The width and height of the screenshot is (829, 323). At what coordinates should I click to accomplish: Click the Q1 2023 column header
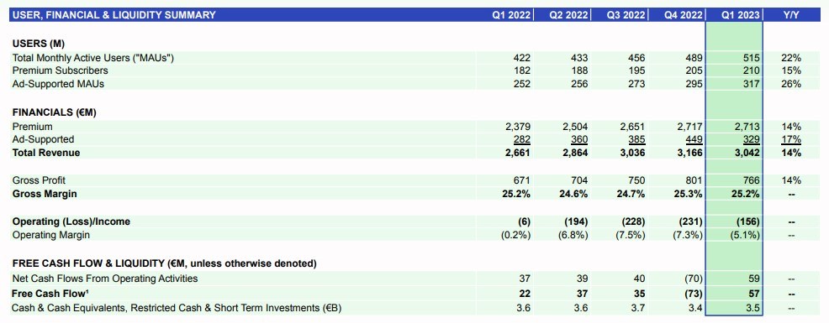pyautogui.click(x=741, y=15)
